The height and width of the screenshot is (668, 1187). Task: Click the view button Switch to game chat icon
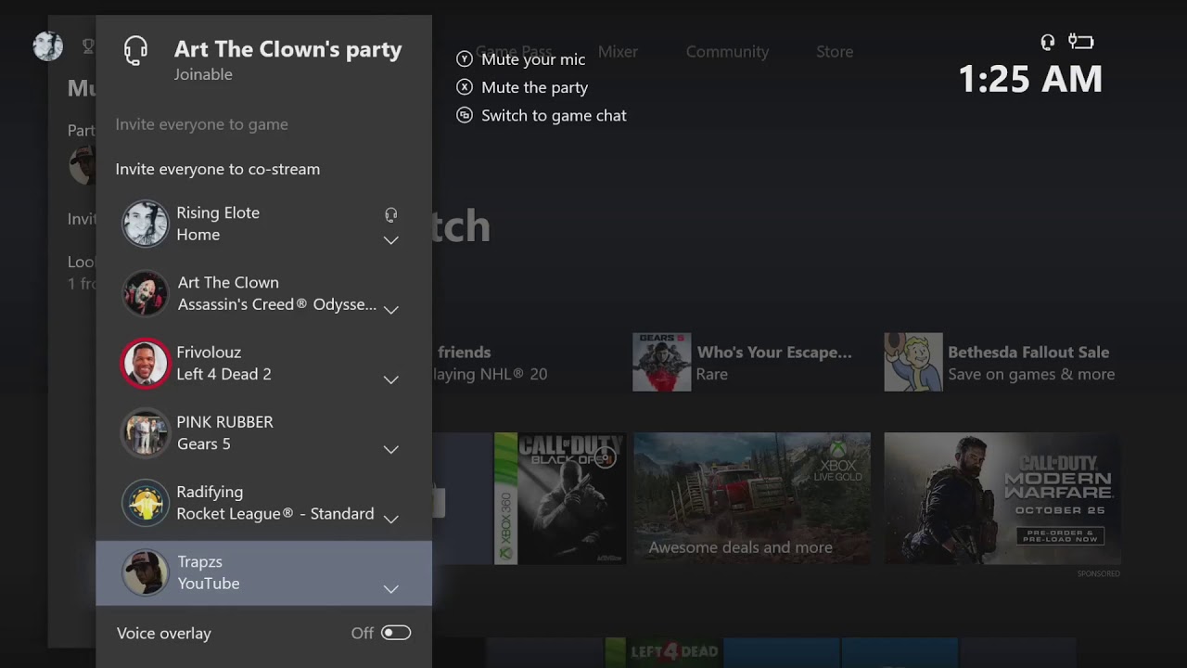point(465,115)
